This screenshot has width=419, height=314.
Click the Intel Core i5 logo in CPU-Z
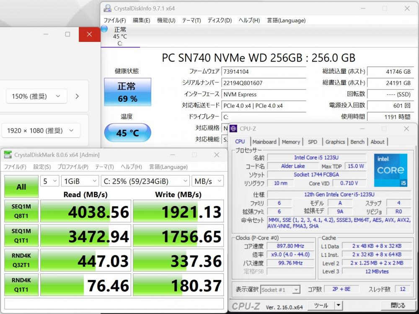pos(391,170)
